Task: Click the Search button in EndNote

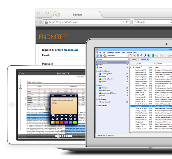Action: point(134,60)
